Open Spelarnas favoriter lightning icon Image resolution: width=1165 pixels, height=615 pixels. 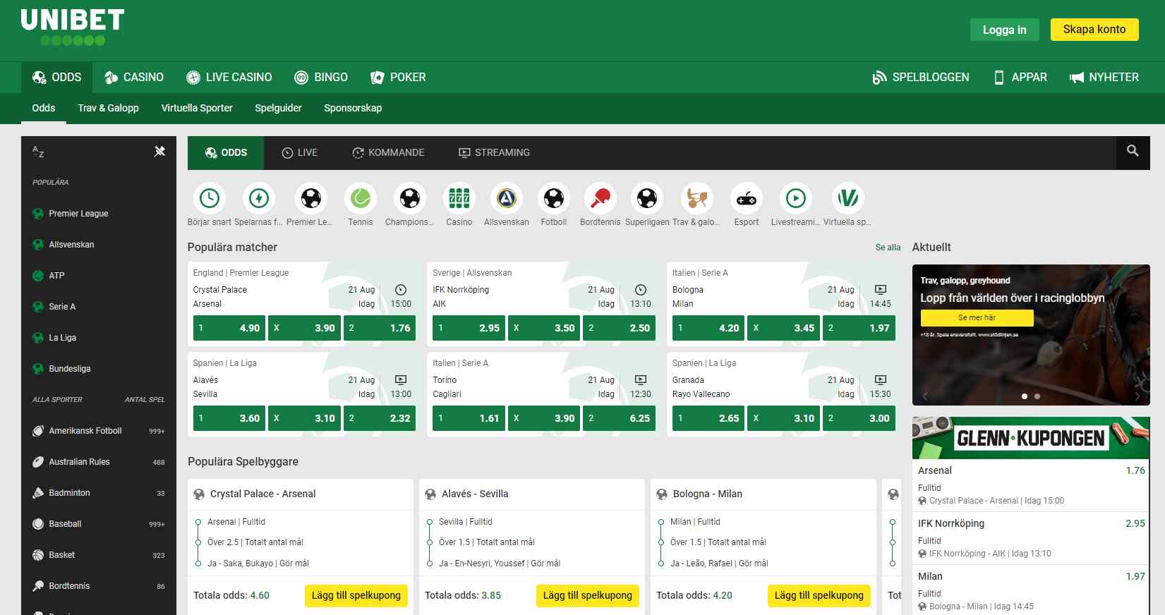(x=258, y=198)
